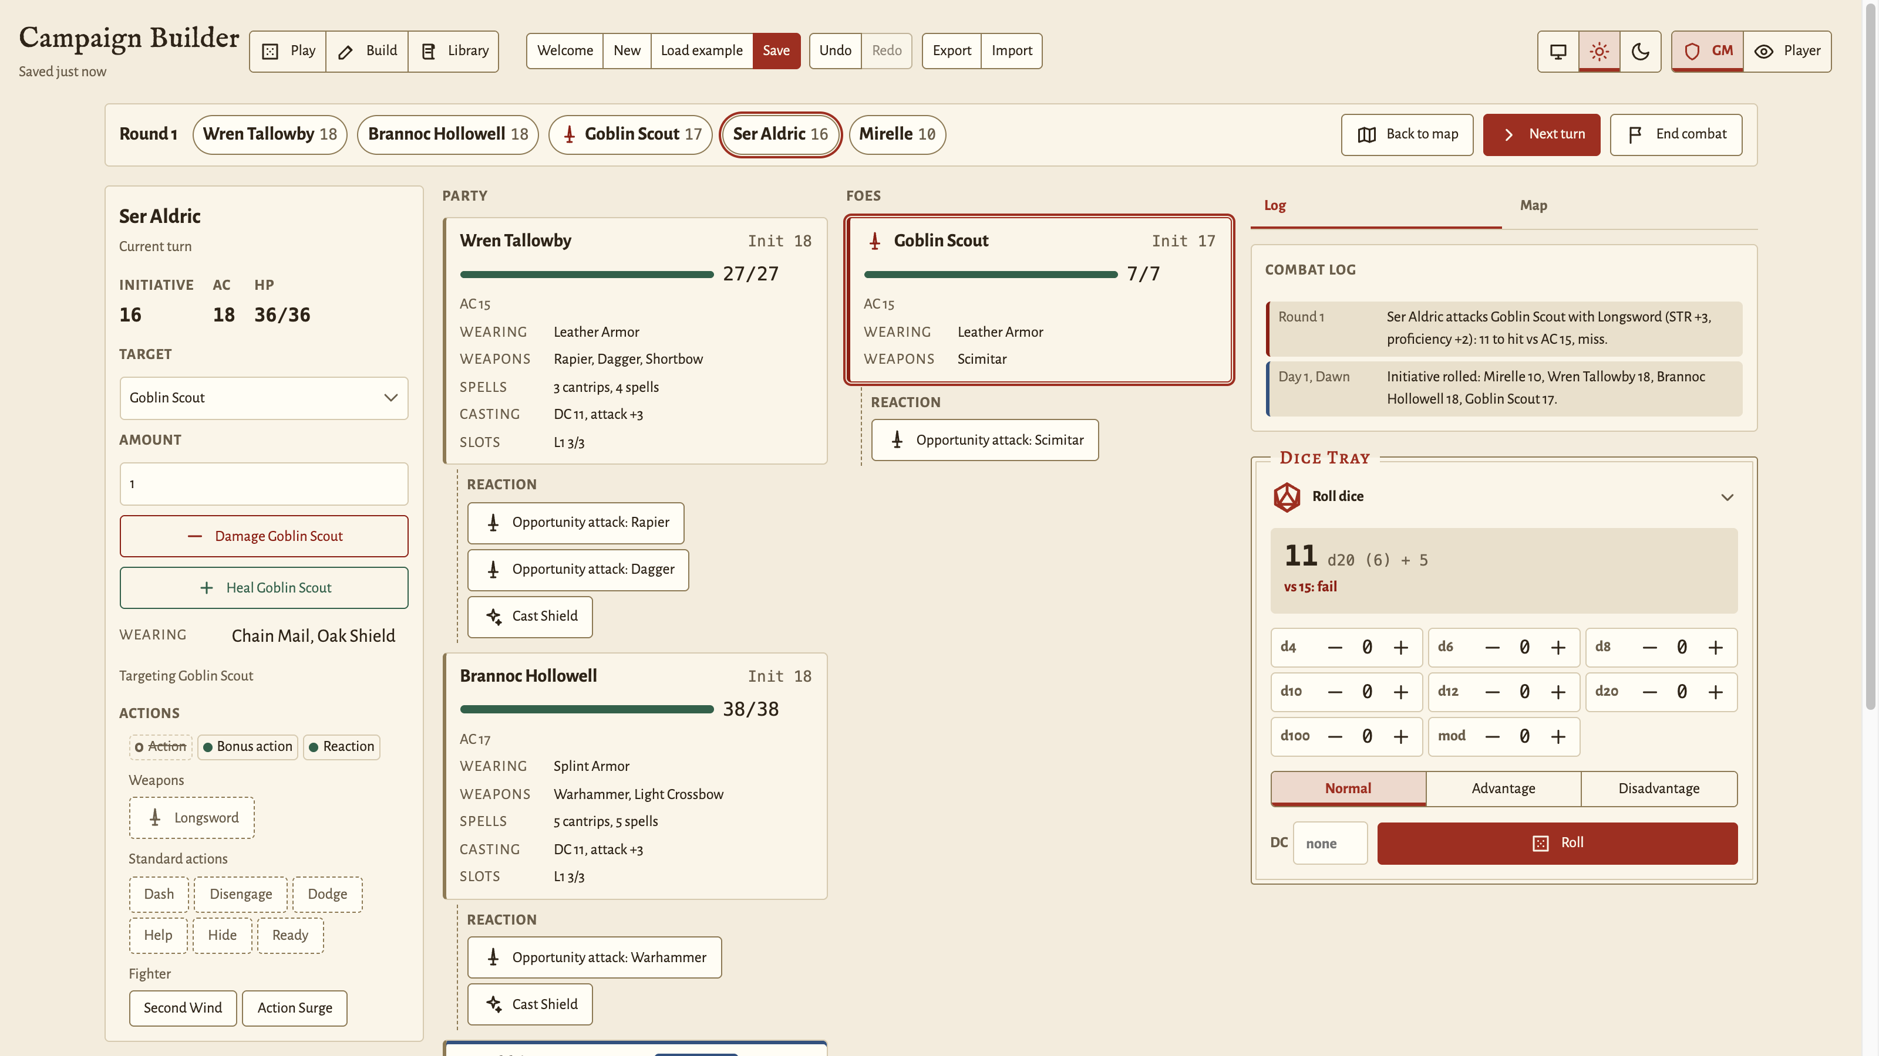Switch to Player view
This screenshot has width=1879, height=1056.
(1787, 51)
